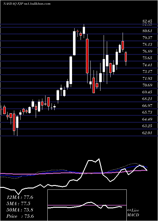Click the Price : 75.6 readout
The height and width of the screenshot is (221, 158).
(x=20, y=216)
